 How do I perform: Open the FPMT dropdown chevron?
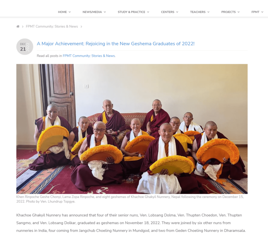click(x=262, y=12)
